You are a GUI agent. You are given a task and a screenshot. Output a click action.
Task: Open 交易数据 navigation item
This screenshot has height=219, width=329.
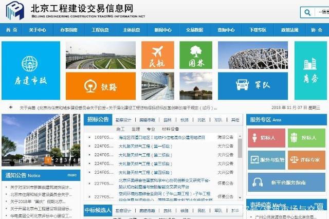click(194, 30)
